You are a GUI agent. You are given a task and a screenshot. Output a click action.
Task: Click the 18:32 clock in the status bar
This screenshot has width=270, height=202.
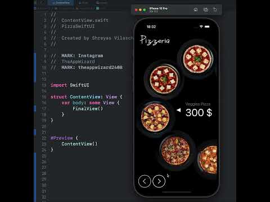tap(151, 27)
